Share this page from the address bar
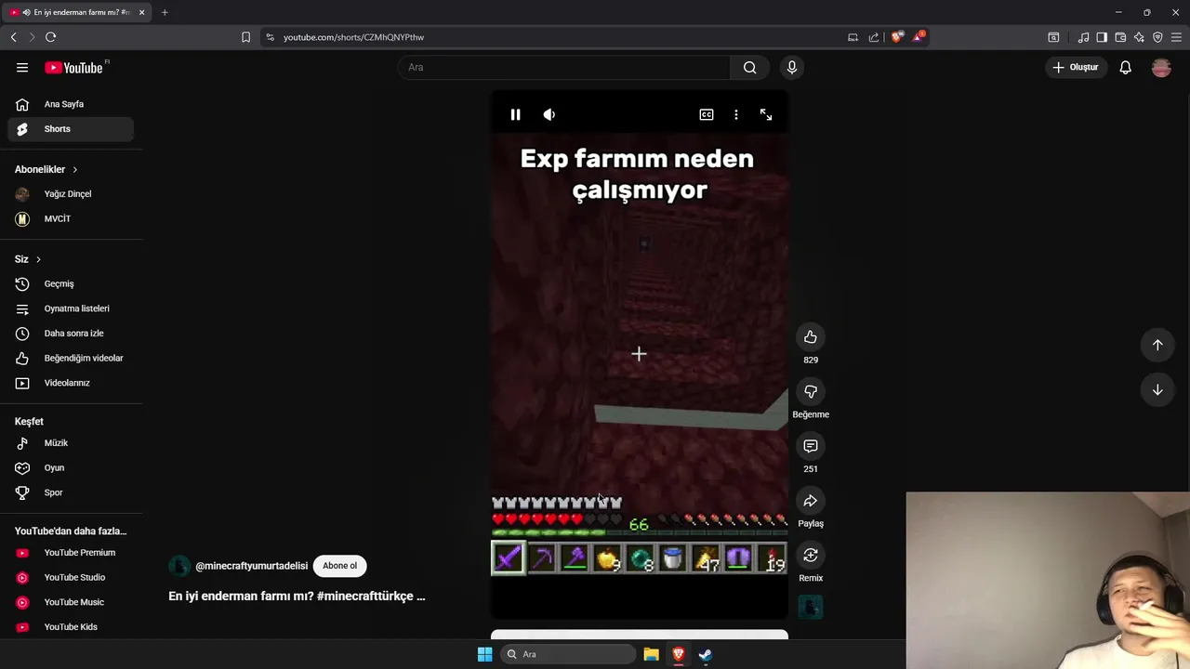Screen dimensions: 1190x669 pyautogui.click(x=874, y=37)
